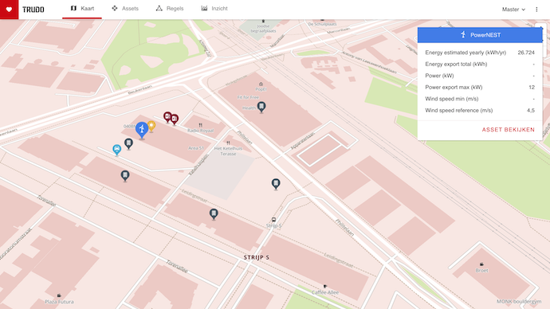Click the left dark red charger marker
Viewport: 550px width, 309px height.
[167, 116]
